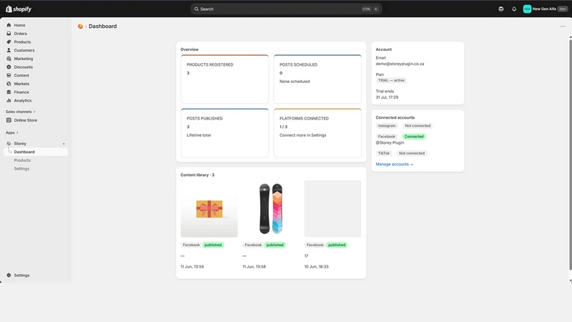Click the search magnifier icon
This screenshot has width=572, height=322.
(196, 9)
